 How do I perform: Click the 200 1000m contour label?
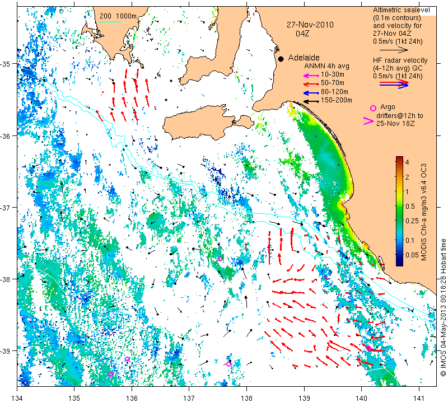coord(118,16)
